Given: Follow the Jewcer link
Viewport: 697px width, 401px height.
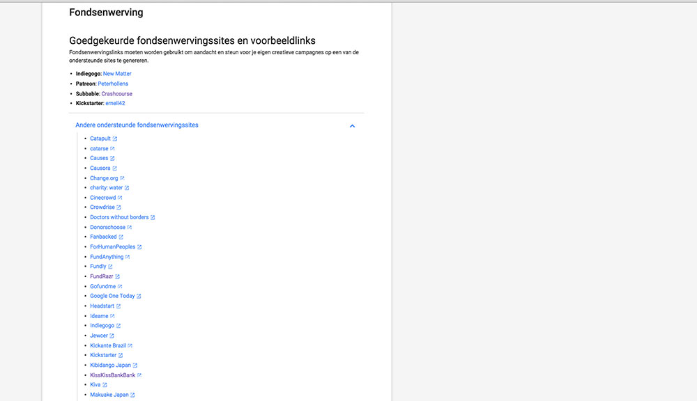Looking at the screenshot, I should coord(99,336).
